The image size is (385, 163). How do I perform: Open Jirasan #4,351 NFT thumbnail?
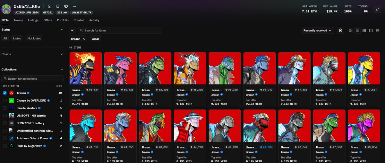click(x=86, y=126)
